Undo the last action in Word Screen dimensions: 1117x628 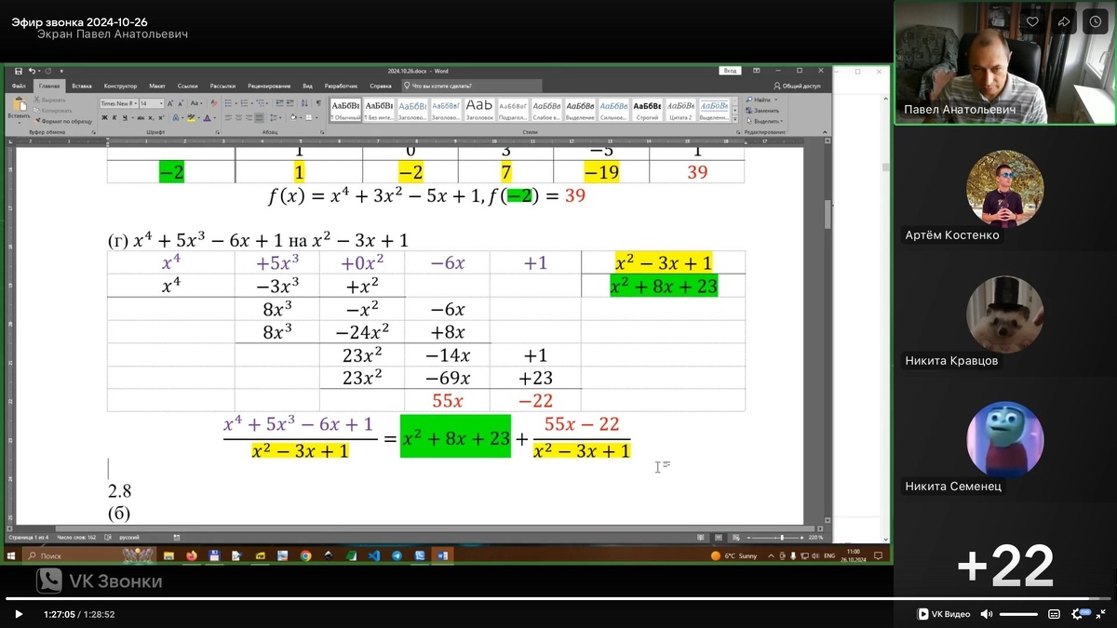coord(31,71)
